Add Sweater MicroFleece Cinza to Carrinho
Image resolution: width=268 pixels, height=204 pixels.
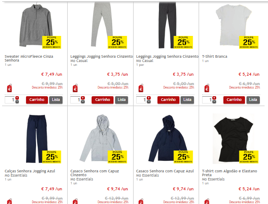[x=37, y=100]
